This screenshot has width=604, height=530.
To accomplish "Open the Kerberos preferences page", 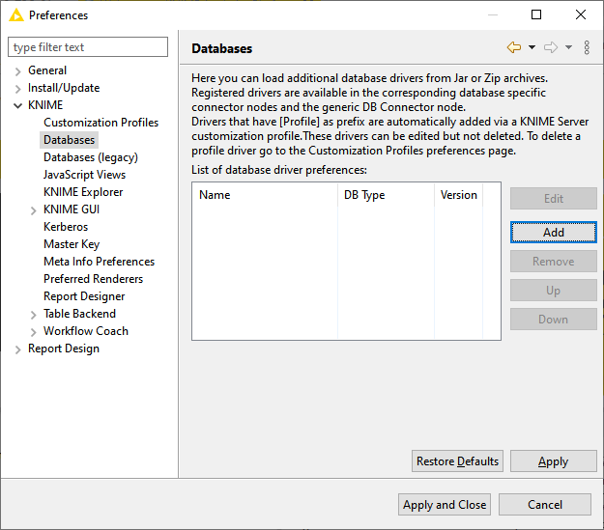I will [x=66, y=227].
